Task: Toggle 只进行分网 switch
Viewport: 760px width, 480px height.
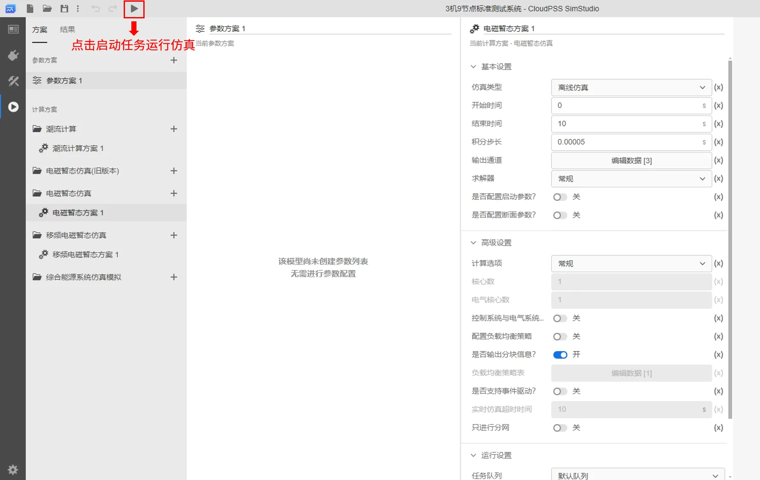Action: point(560,428)
